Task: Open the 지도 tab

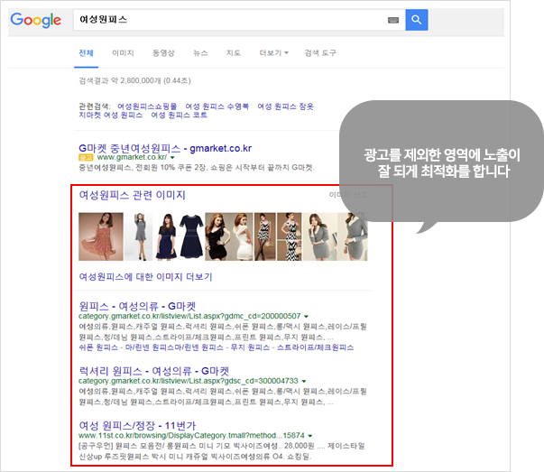Action: [x=234, y=52]
